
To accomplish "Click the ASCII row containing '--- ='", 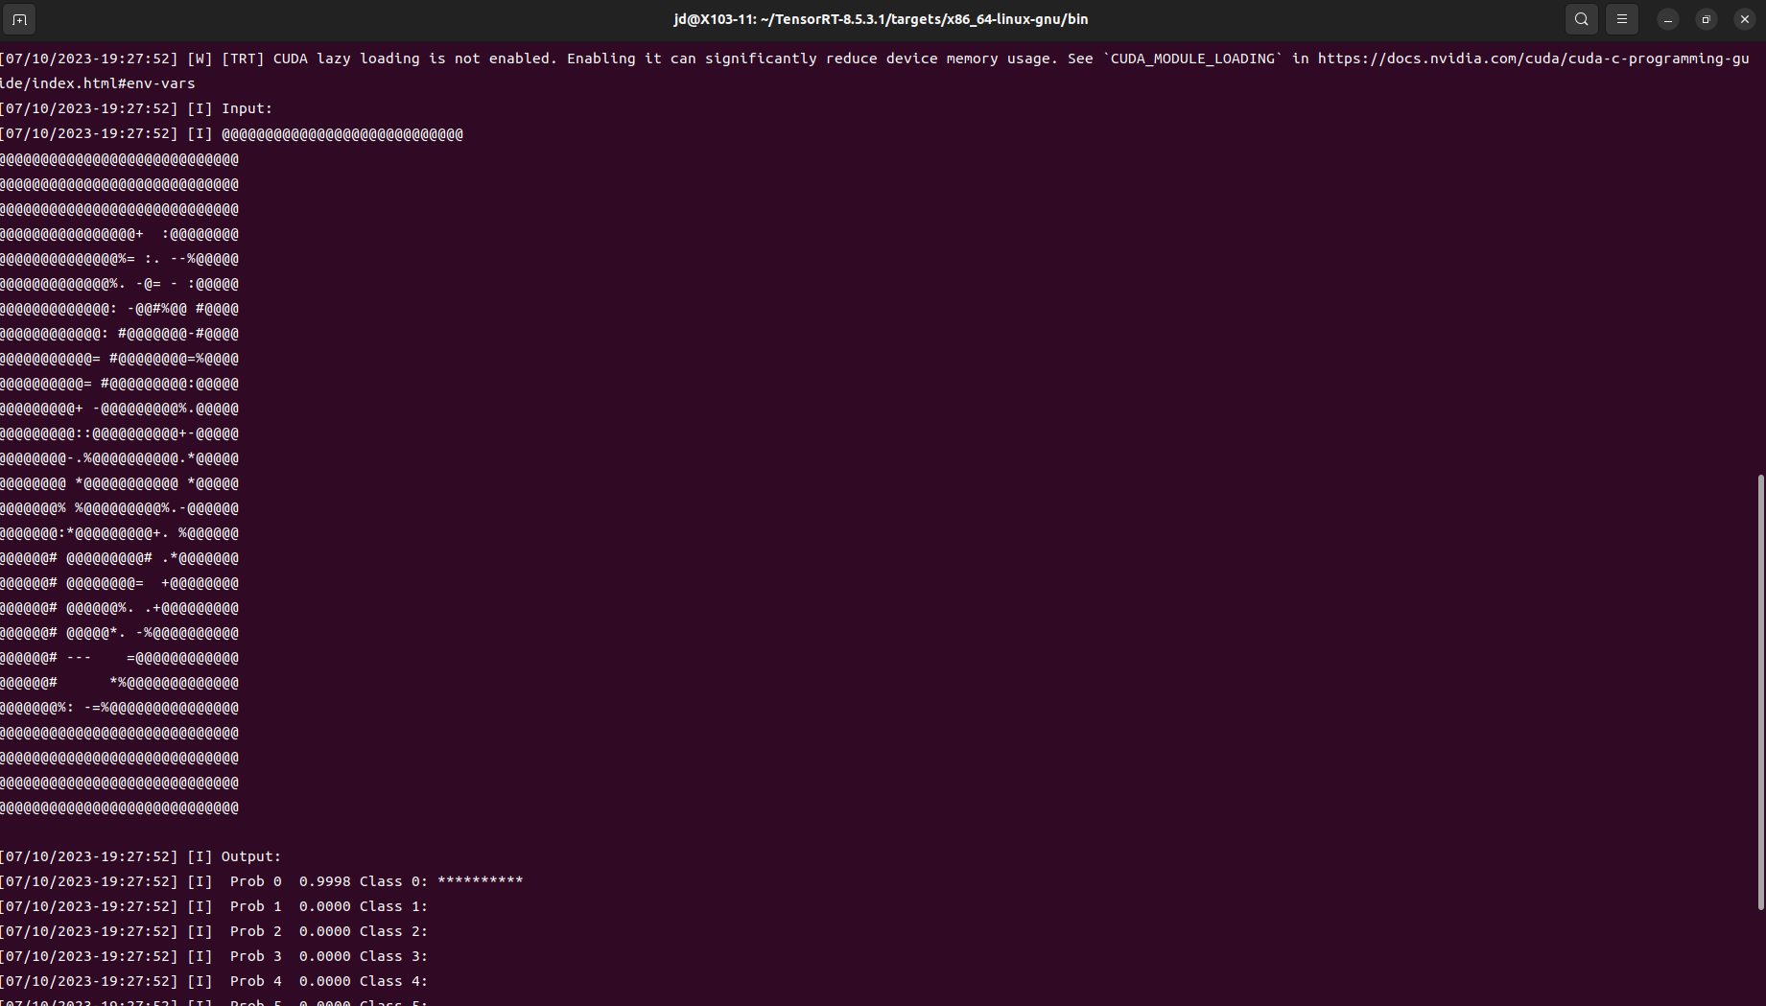I will [x=120, y=658].
